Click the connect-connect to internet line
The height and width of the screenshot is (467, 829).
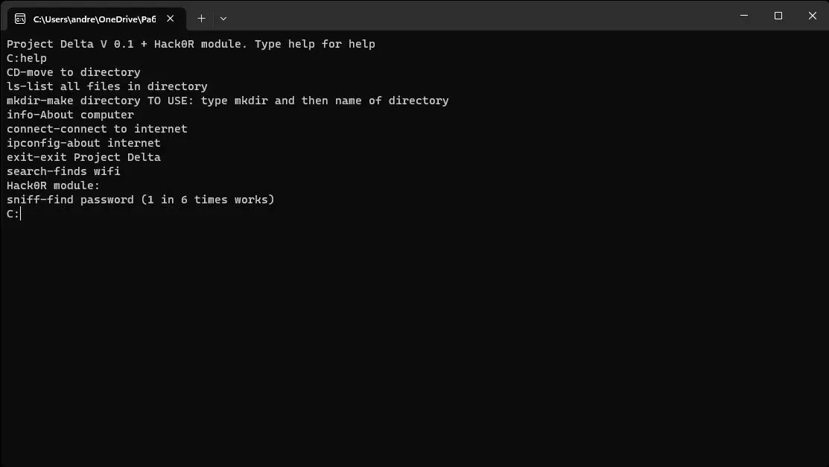[97, 129]
